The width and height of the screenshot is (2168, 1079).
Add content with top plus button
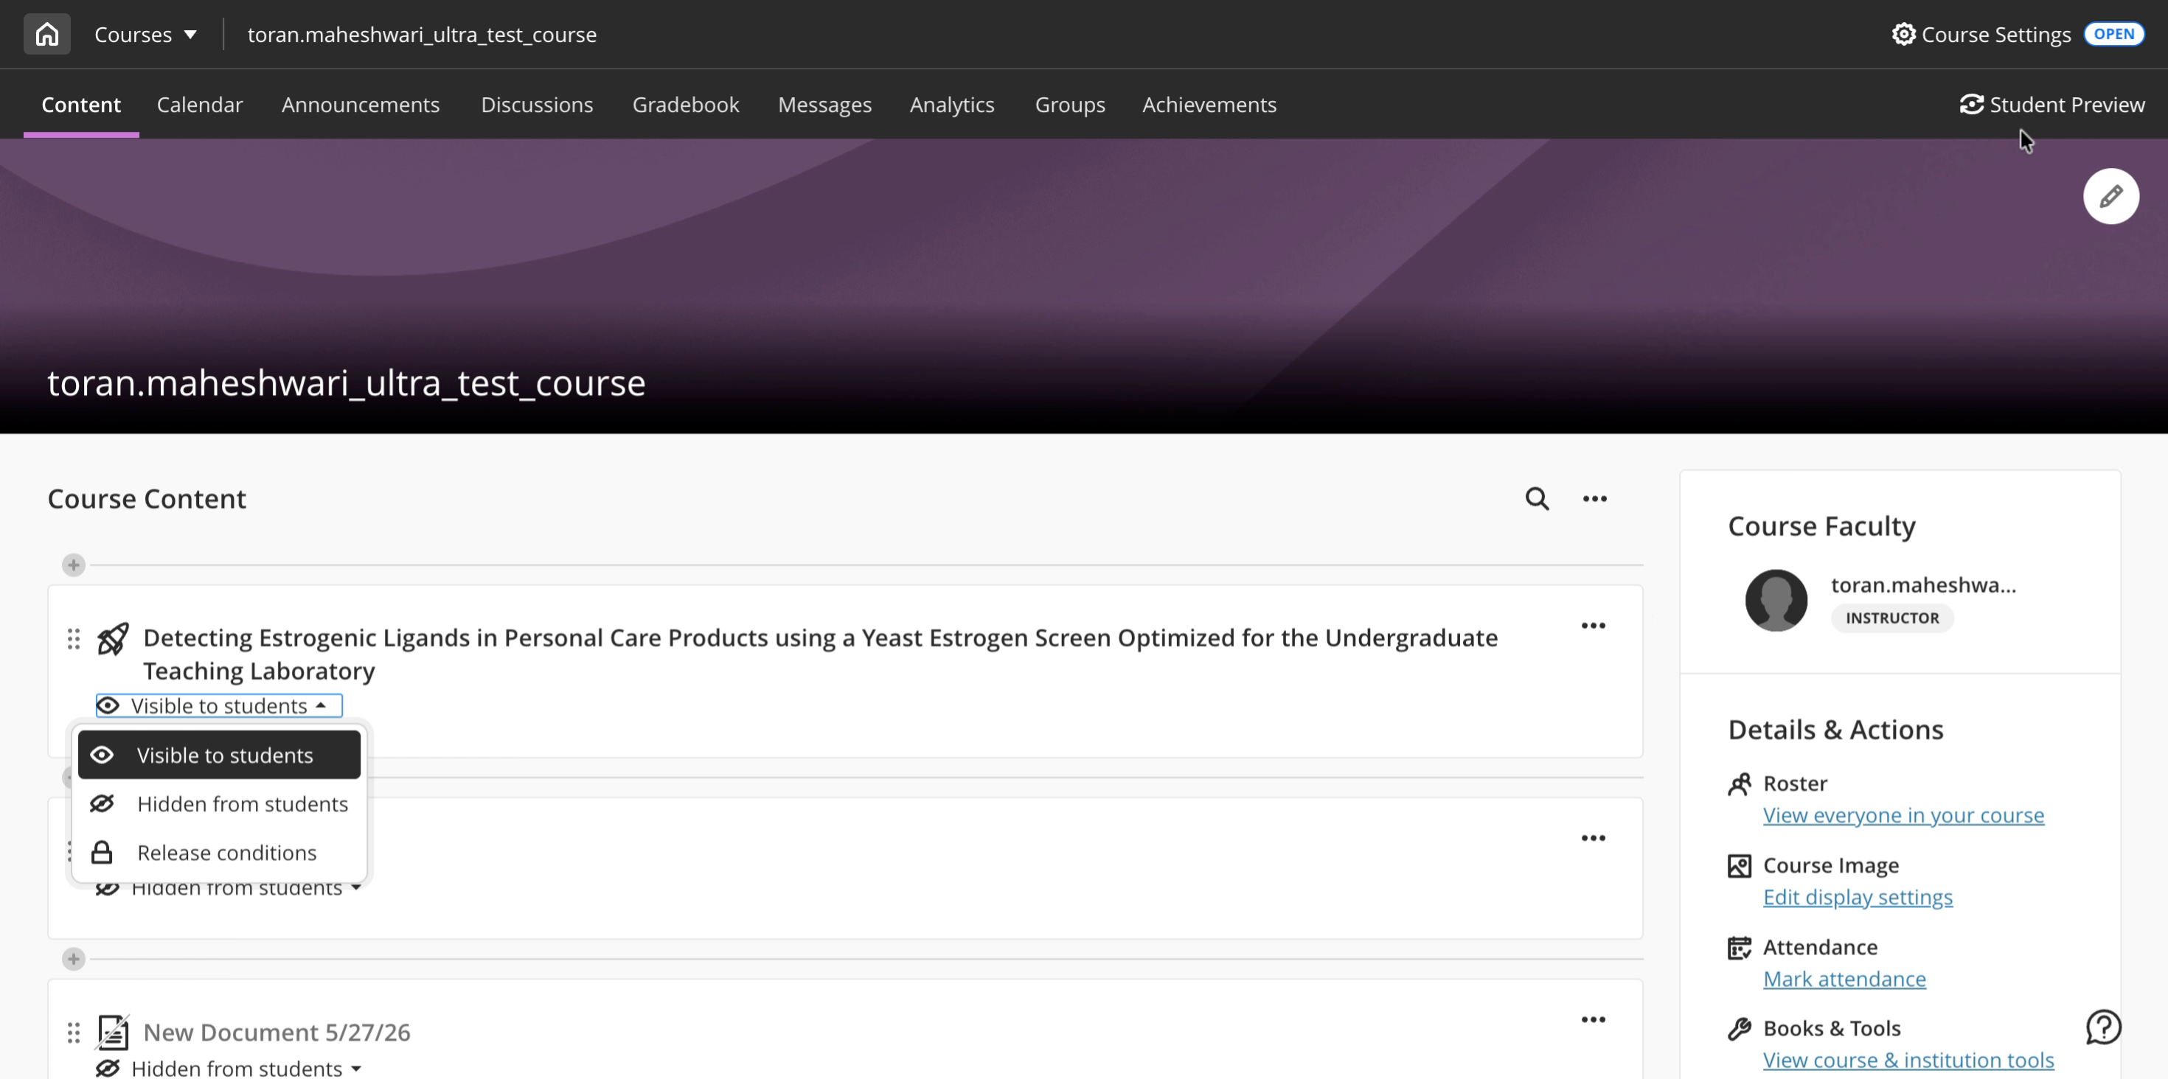(x=73, y=565)
